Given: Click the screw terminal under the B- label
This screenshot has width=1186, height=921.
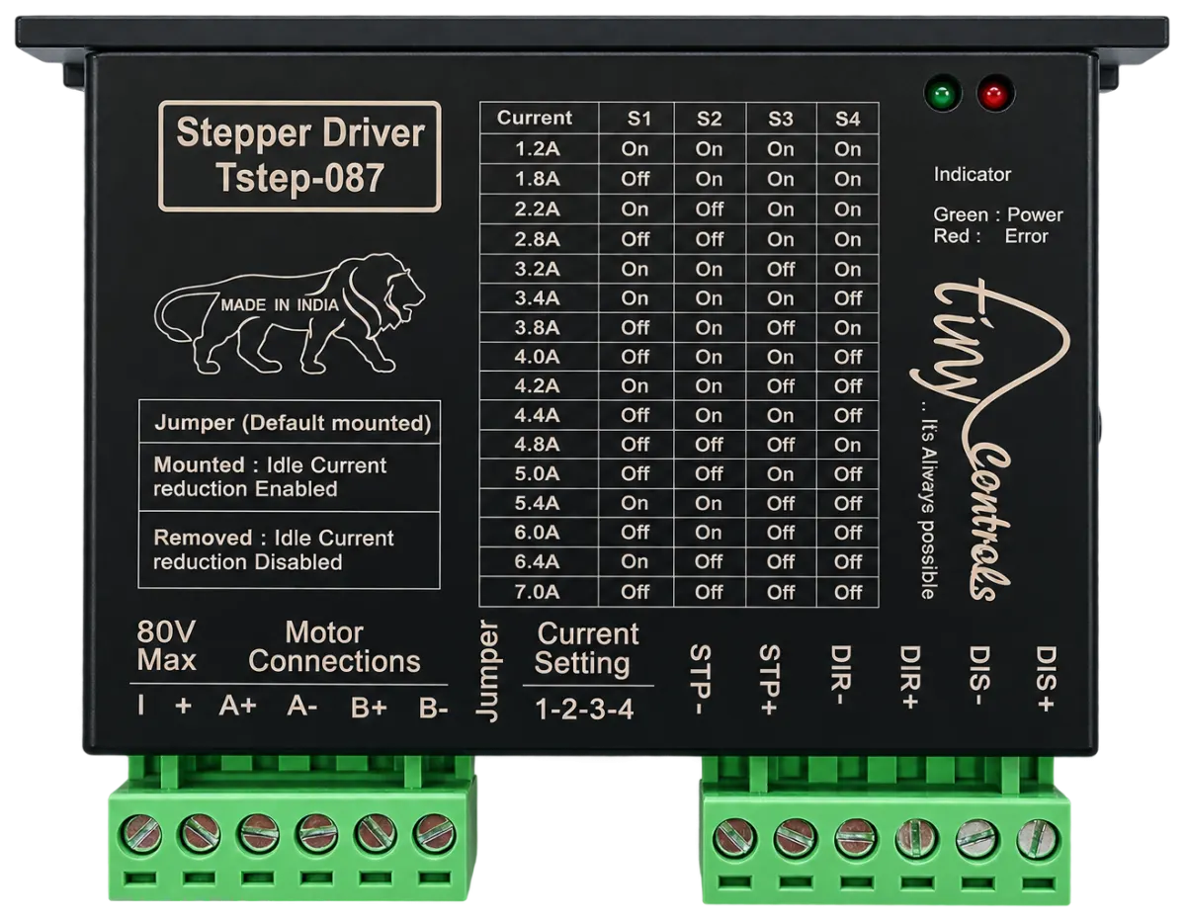Looking at the screenshot, I should [434, 834].
